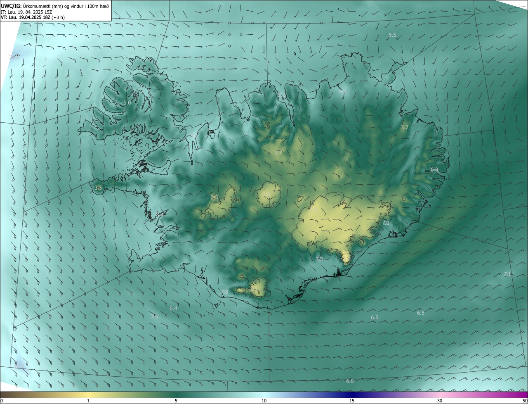The height and width of the screenshot is (404, 528).
Task: Click the 7.3 value label
Action: click(x=319, y=259)
